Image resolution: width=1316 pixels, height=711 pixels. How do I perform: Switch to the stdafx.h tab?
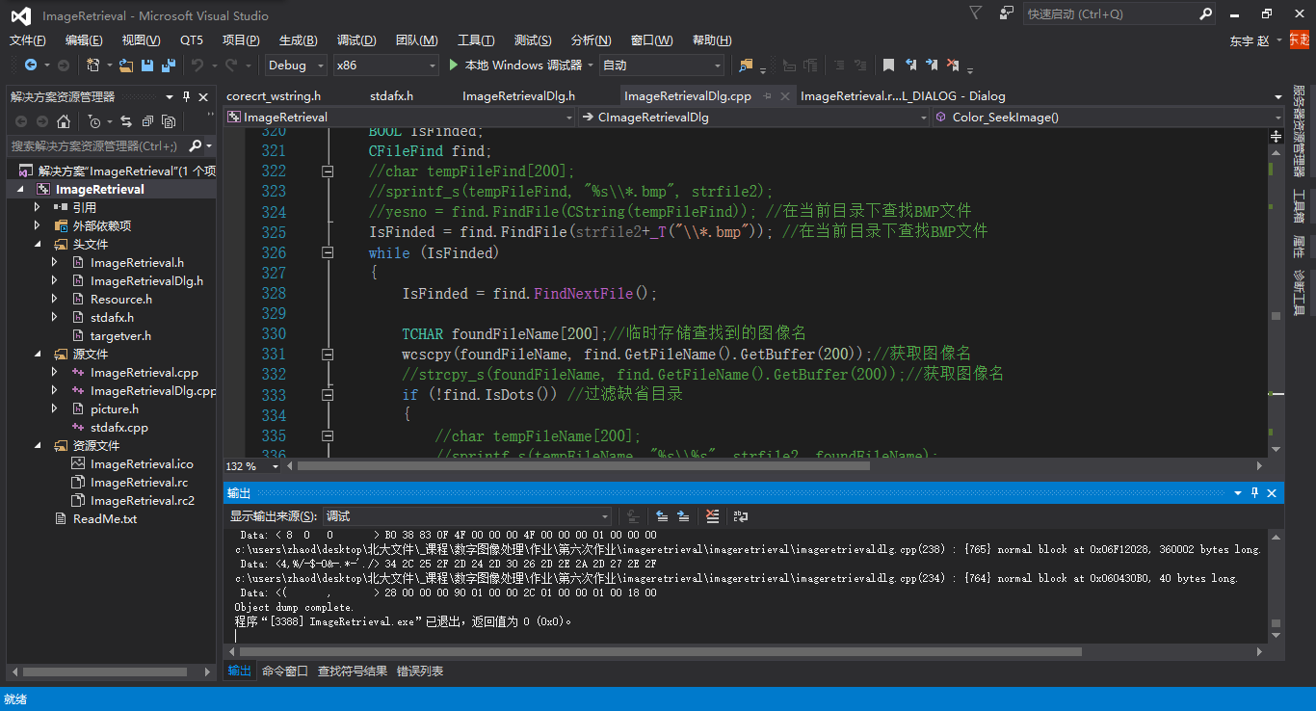(x=391, y=95)
